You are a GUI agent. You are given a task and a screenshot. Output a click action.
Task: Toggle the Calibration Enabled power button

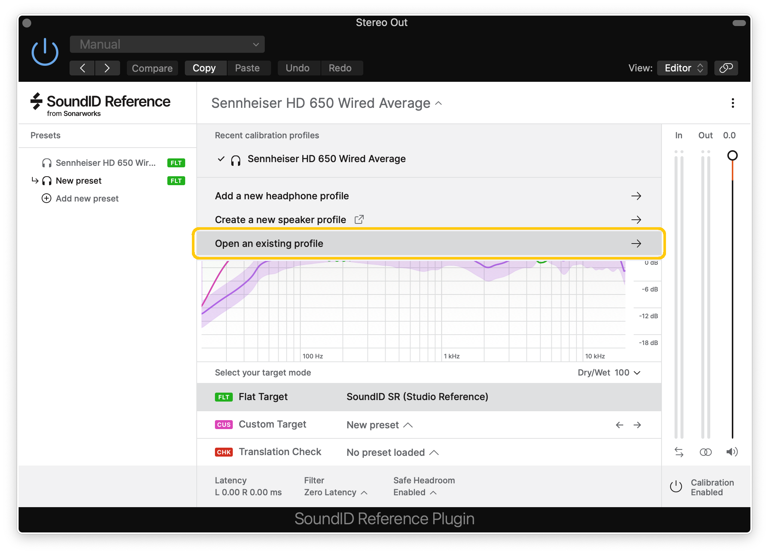[676, 487]
